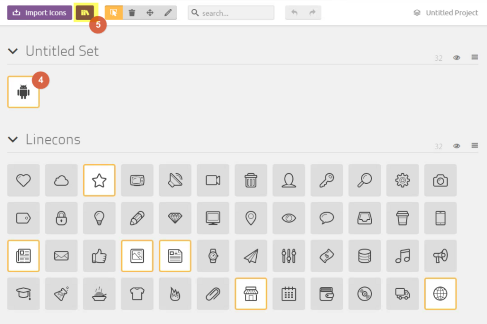Select the camera icon in Linecons
Viewport: 487px width, 324px height.
[440, 180]
